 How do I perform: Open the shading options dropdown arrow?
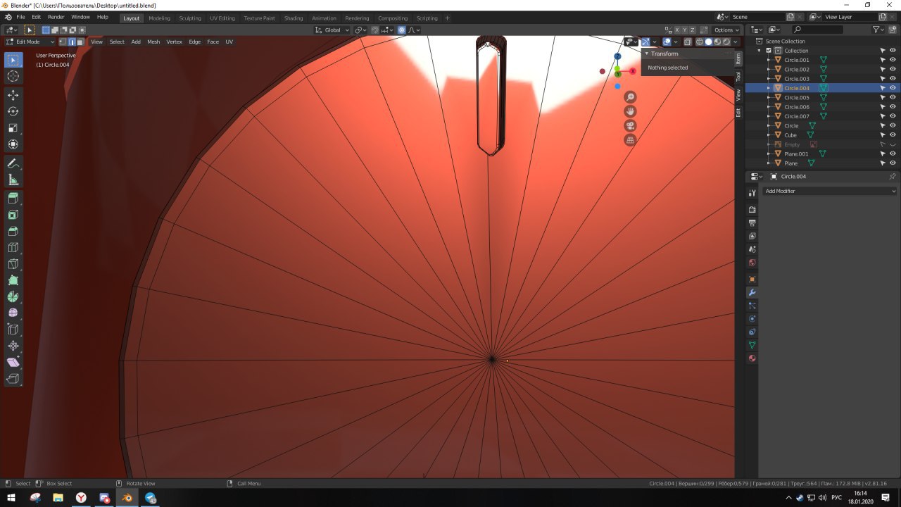tap(734, 42)
